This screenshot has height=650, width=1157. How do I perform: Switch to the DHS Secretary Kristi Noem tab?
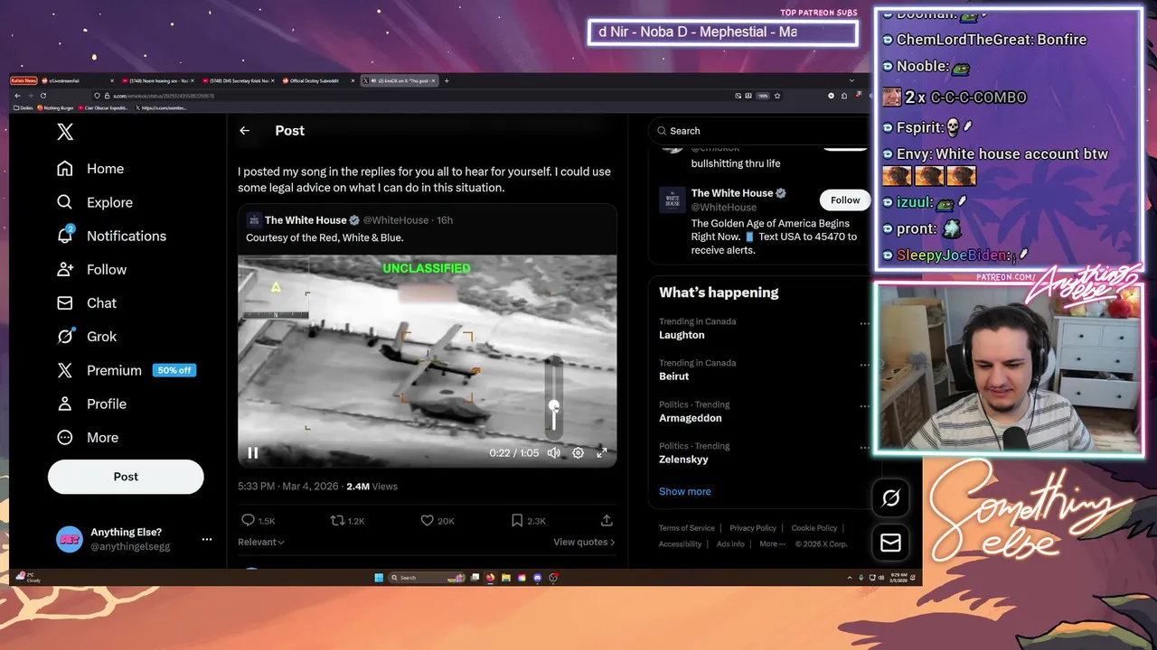(x=238, y=80)
